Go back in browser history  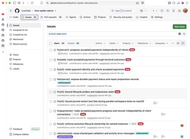(23, 3)
